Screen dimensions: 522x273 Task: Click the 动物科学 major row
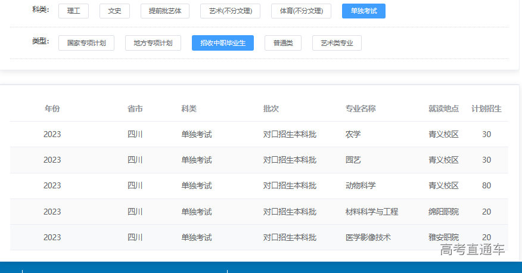[361, 185]
